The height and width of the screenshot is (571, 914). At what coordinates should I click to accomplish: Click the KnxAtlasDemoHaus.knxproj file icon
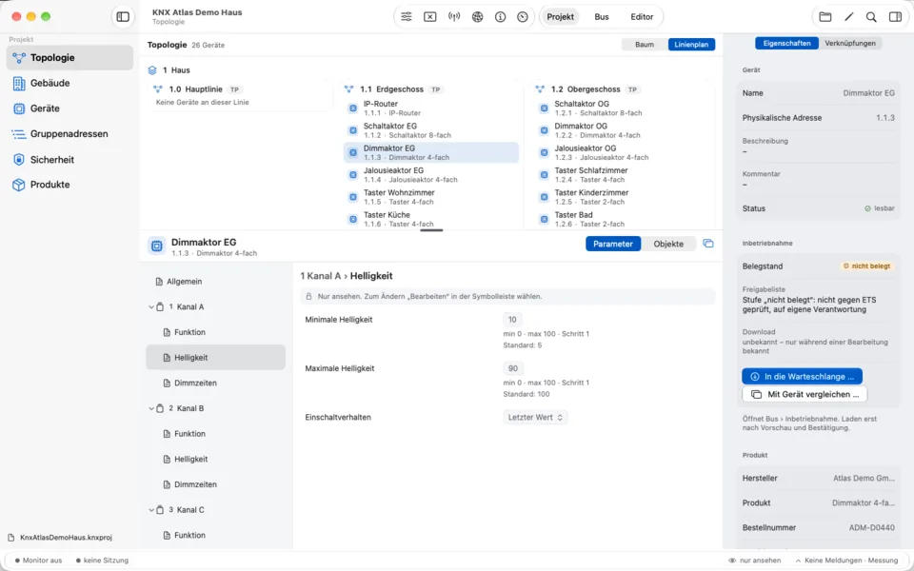11,537
